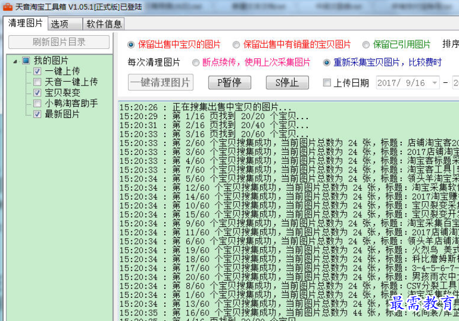
Task: Uncheck the 宝贝裂变 folder checkbox
Action: [x=37, y=92]
